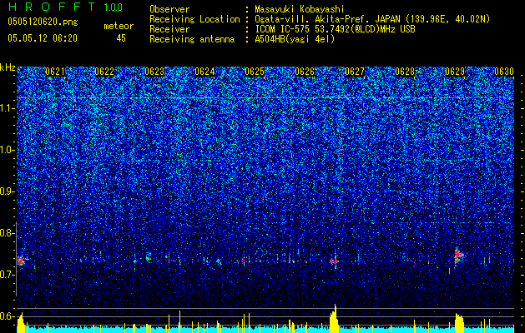Click the 'Receiving Location' field label
The height and width of the screenshot is (333, 525).
(194, 19)
